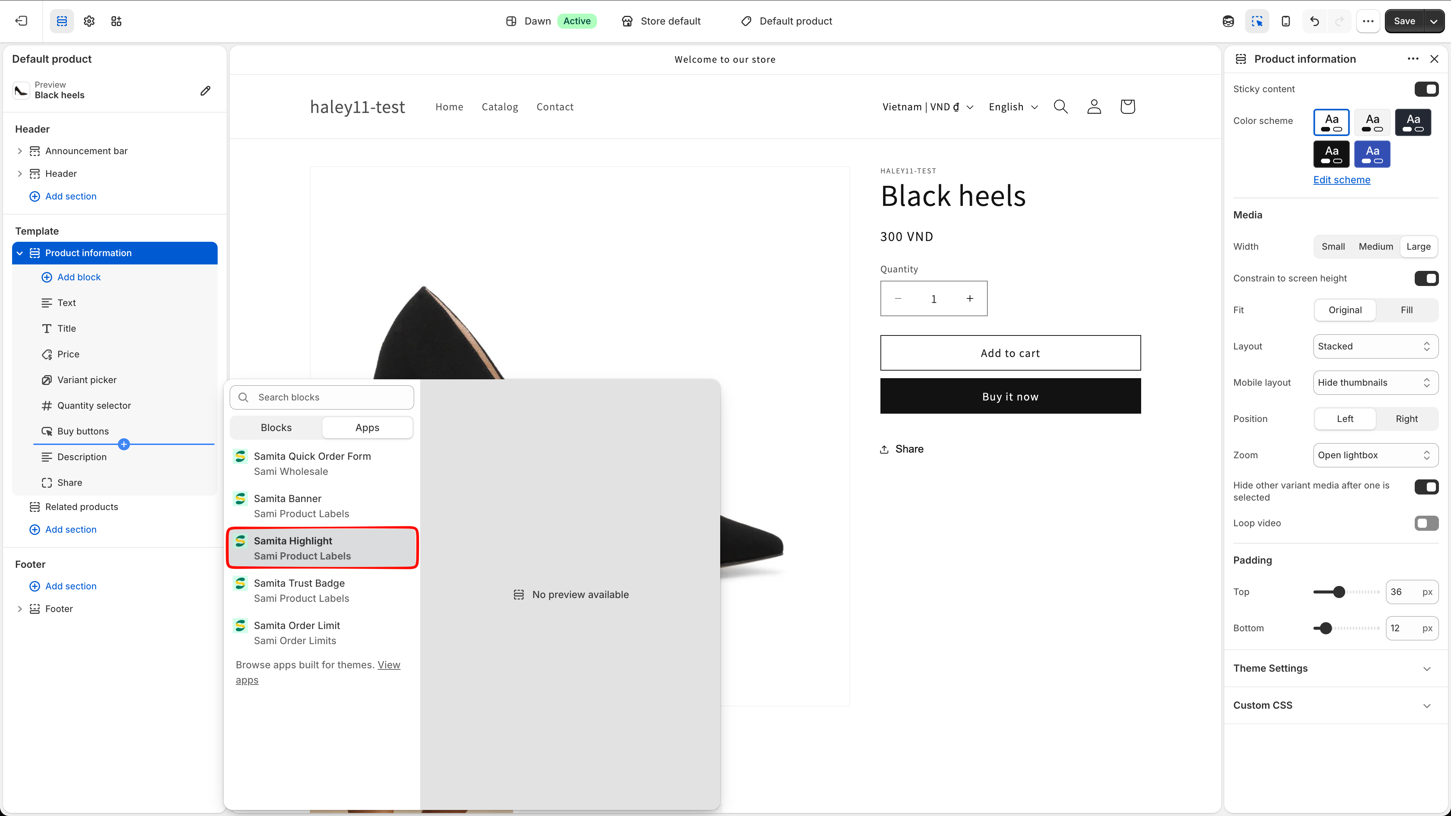Click the Search blocks input field

click(322, 397)
